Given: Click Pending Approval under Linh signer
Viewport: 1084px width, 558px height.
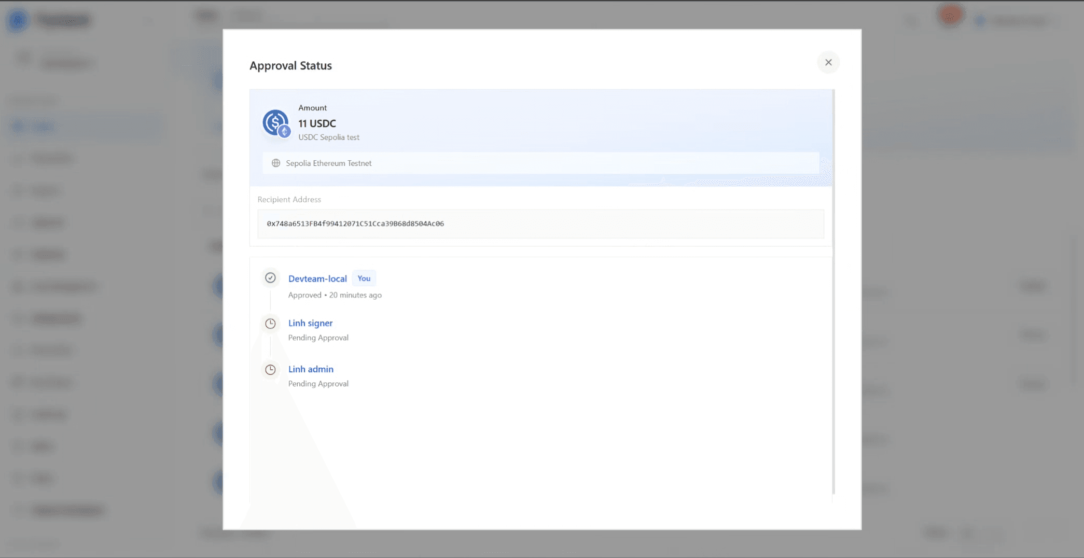Looking at the screenshot, I should 318,338.
